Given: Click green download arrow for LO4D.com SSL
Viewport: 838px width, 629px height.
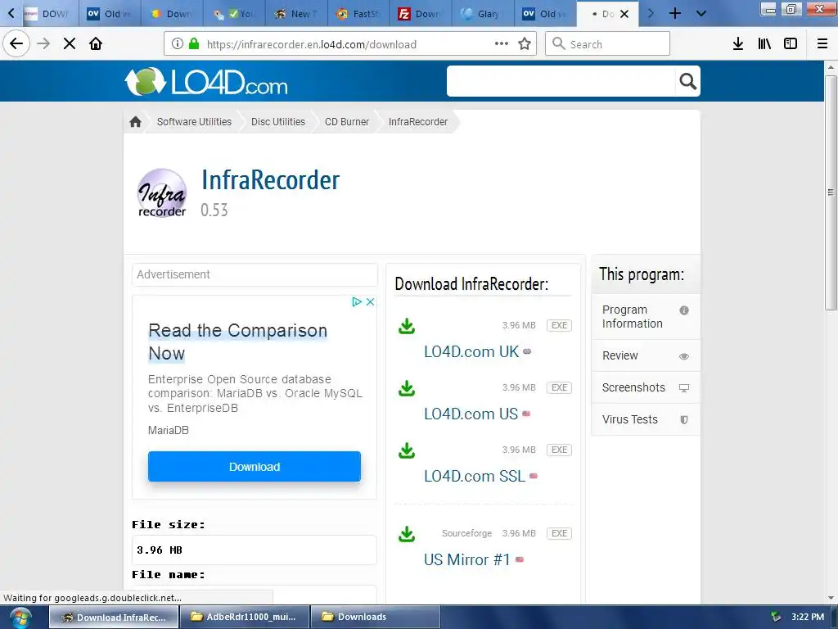Looking at the screenshot, I should (407, 450).
